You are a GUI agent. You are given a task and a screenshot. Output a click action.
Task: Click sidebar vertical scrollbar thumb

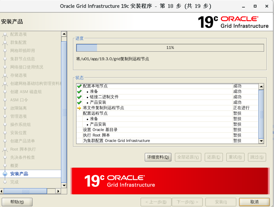pyautogui.click(x=64, y=112)
